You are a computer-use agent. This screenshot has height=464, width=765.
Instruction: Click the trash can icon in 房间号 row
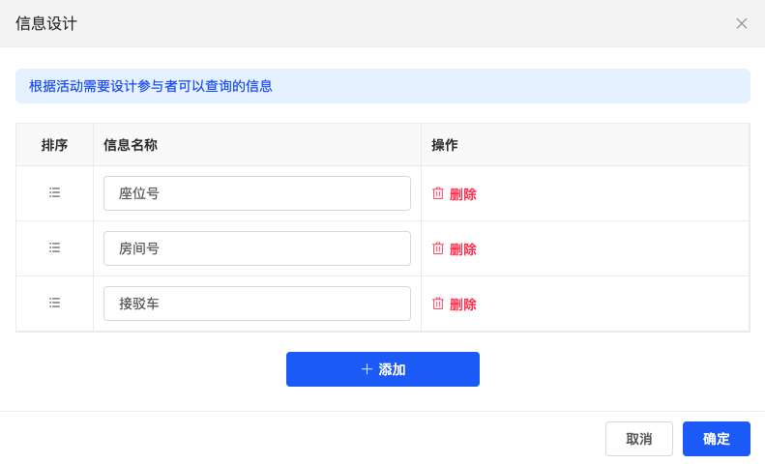pyautogui.click(x=438, y=248)
